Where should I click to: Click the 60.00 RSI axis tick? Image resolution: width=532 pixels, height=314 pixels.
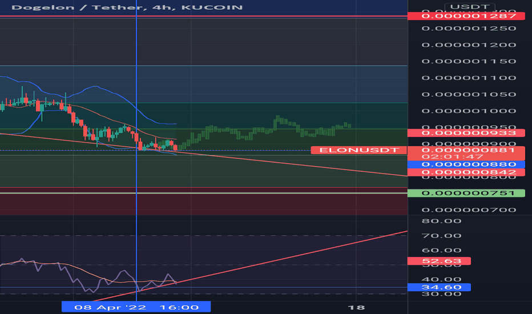(441, 250)
